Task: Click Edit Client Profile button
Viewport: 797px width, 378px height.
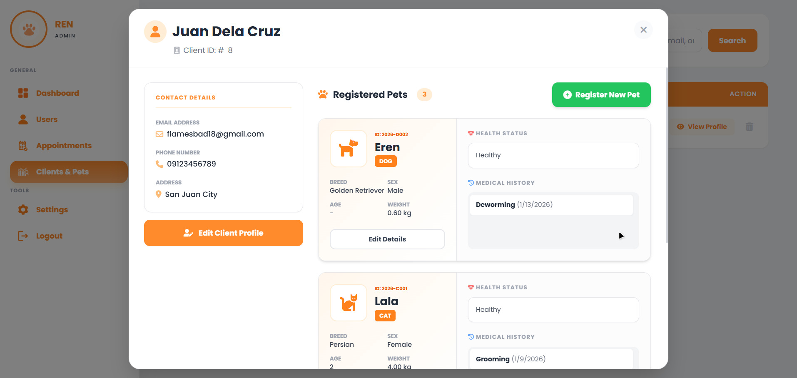Action: point(223,233)
